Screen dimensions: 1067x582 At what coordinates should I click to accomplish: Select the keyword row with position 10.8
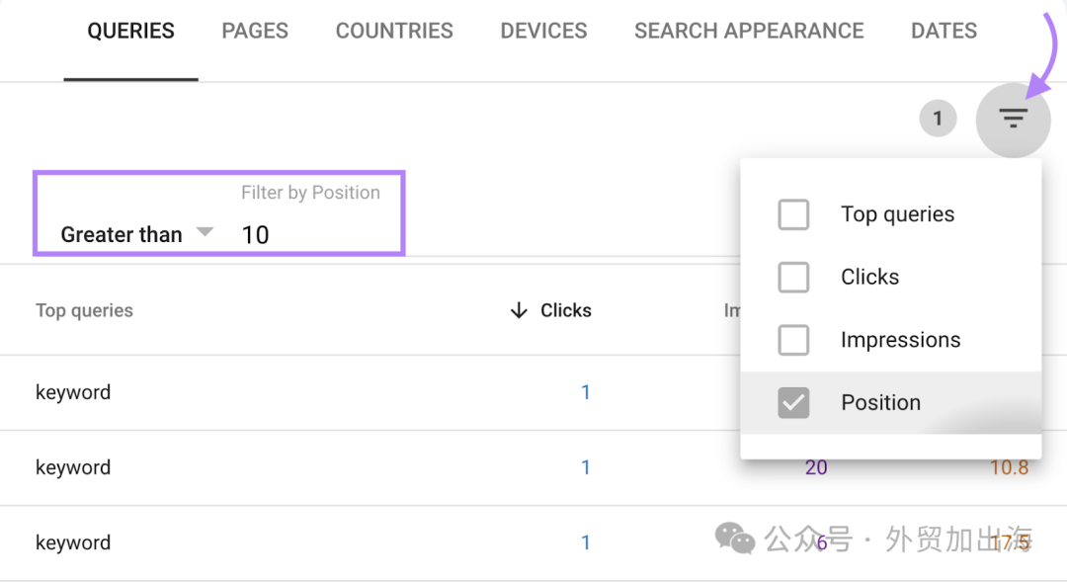tap(533, 467)
